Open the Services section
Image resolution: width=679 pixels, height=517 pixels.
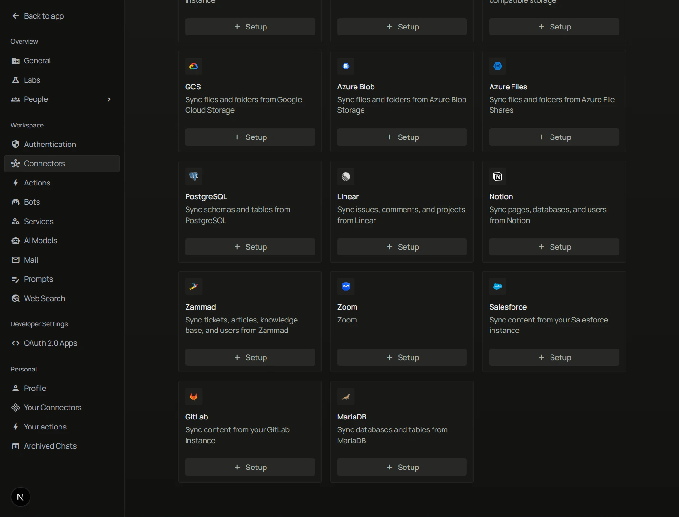click(x=62, y=221)
